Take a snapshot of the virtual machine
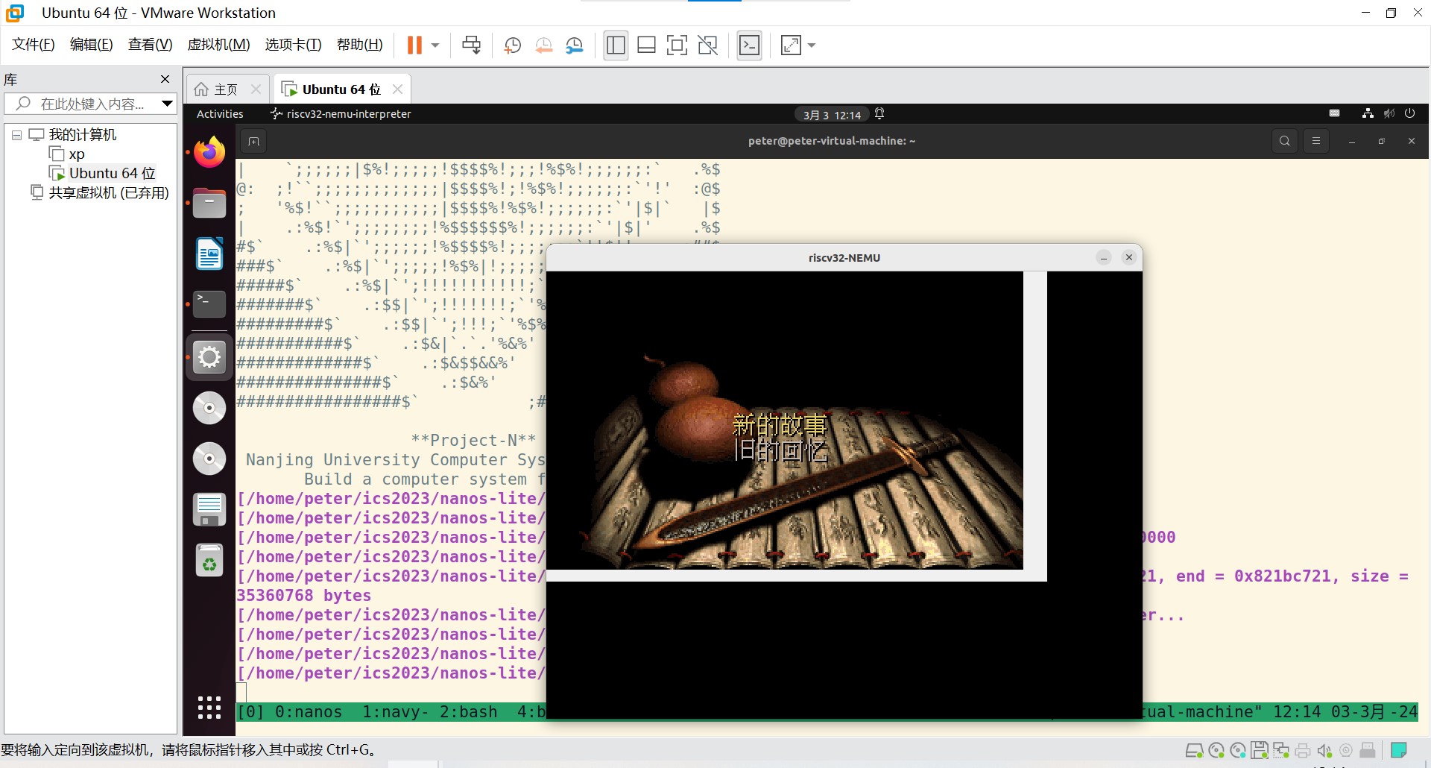Screen dimensions: 1431x768 512,45
